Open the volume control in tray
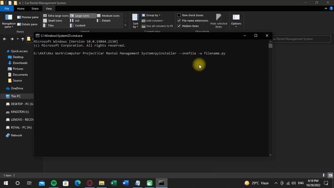Viewport: 334px width, 188px height. [x=294, y=183]
